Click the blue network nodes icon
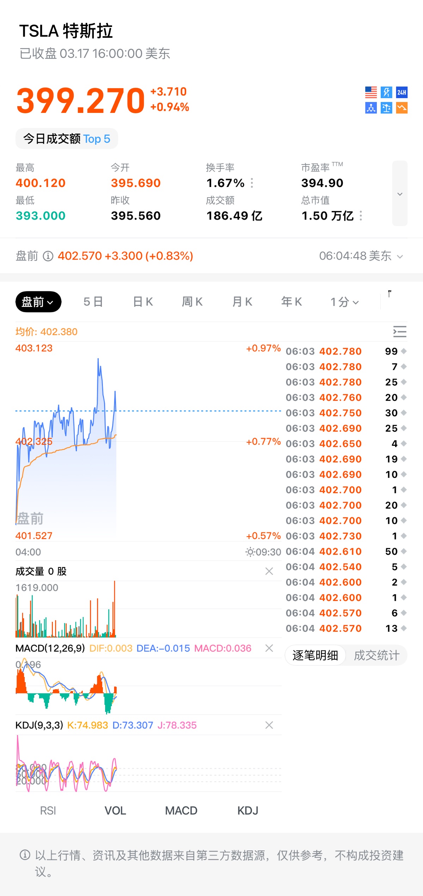Image resolution: width=423 pixels, height=896 pixels. click(371, 108)
